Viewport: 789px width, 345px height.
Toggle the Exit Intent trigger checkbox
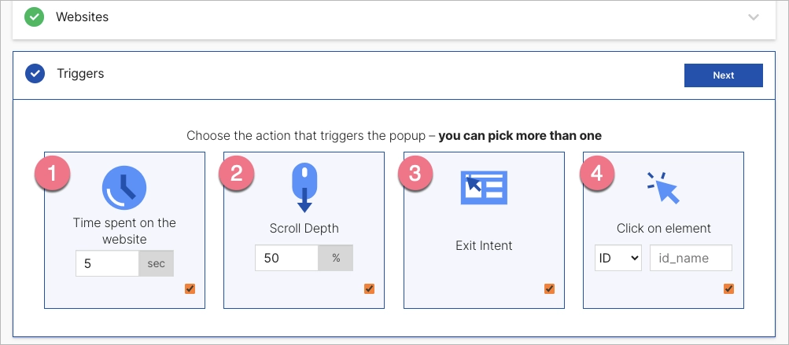[549, 289]
